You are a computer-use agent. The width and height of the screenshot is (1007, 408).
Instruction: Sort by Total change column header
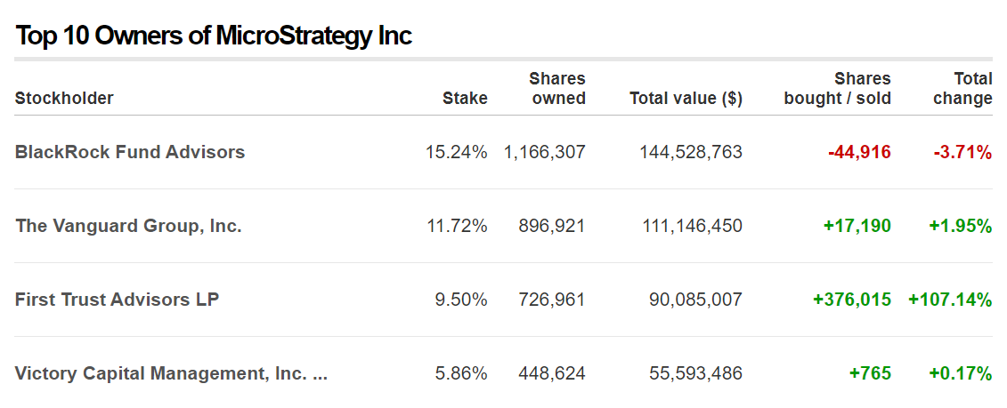click(x=962, y=89)
